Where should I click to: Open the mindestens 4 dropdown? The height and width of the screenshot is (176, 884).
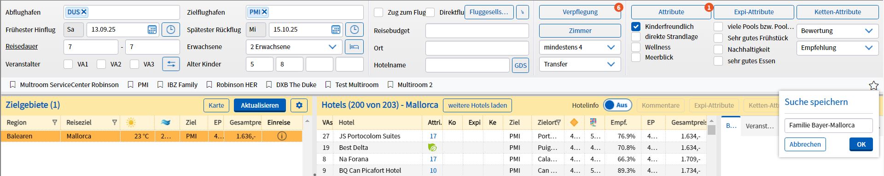point(580,47)
